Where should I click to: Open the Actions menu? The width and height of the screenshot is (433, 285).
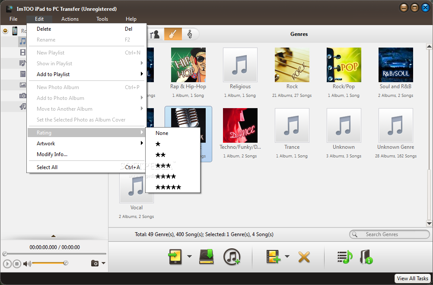(70, 19)
